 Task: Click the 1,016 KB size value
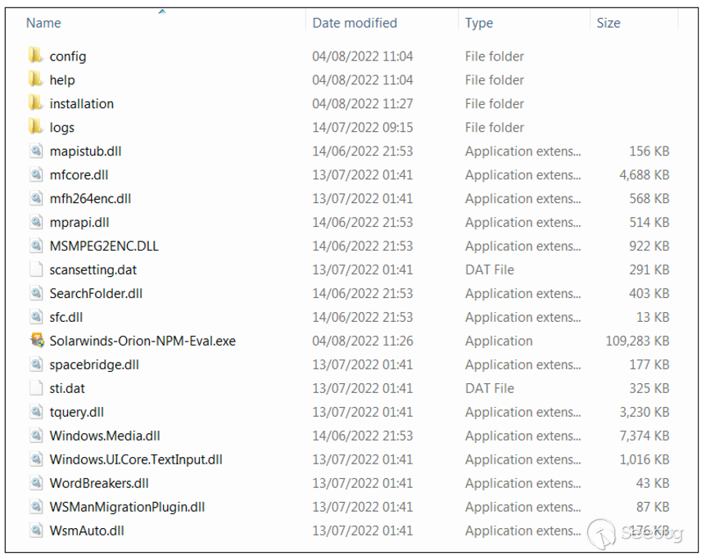pyautogui.click(x=645, y=459)
